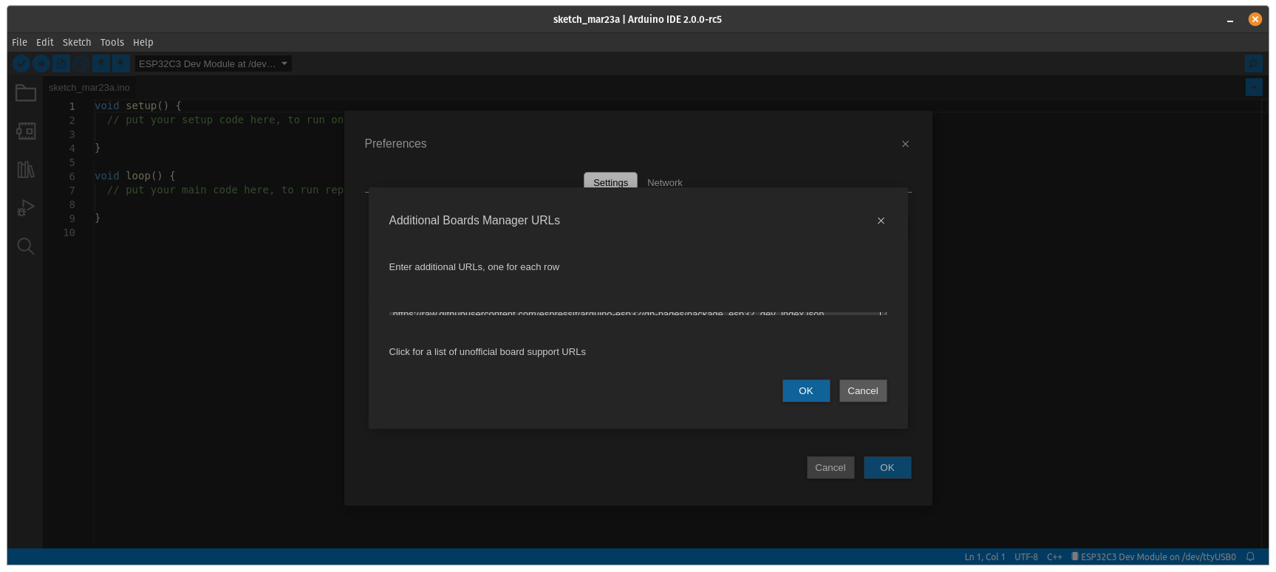Click the Preferences dialog OK button
Screen dimensions: 1276x572
887,468
